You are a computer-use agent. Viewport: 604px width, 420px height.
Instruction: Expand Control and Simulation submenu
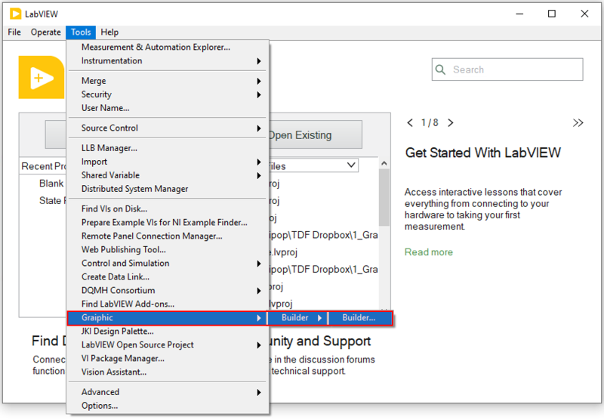point(167,263)
